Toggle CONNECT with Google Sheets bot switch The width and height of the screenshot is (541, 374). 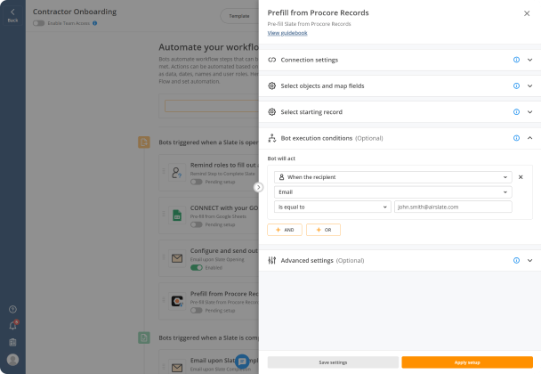pyautogui.click(x=197, y=224)
